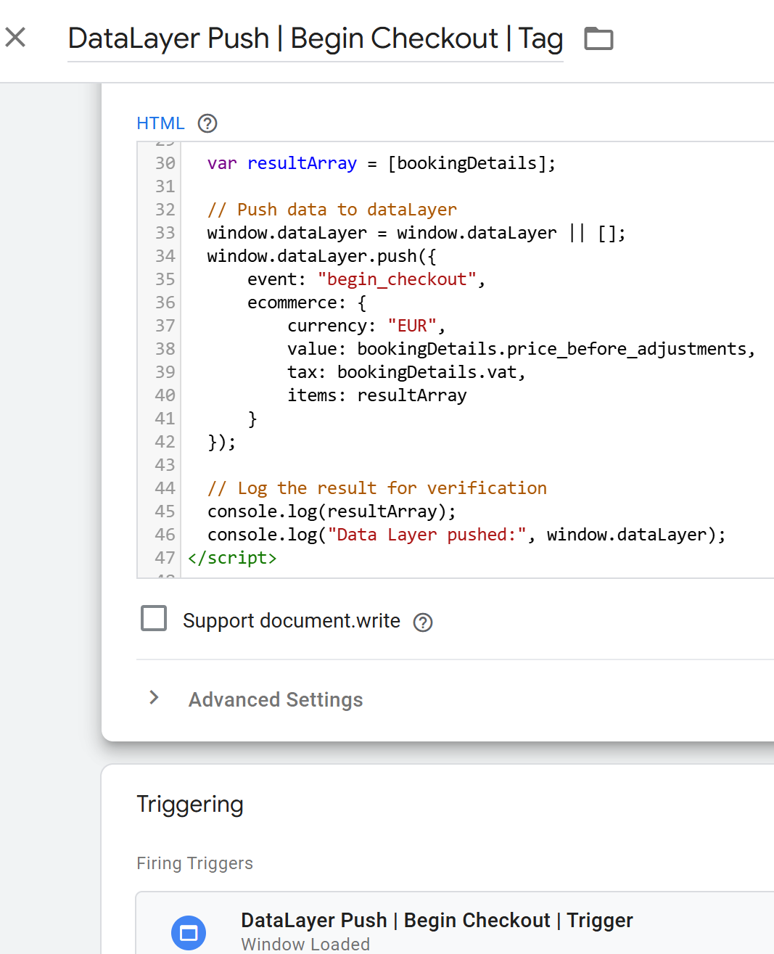The height and width of the screenshot is (954, 774).
Task: Enable the Support document.write checkbox
Action: [x=154, y=619]
